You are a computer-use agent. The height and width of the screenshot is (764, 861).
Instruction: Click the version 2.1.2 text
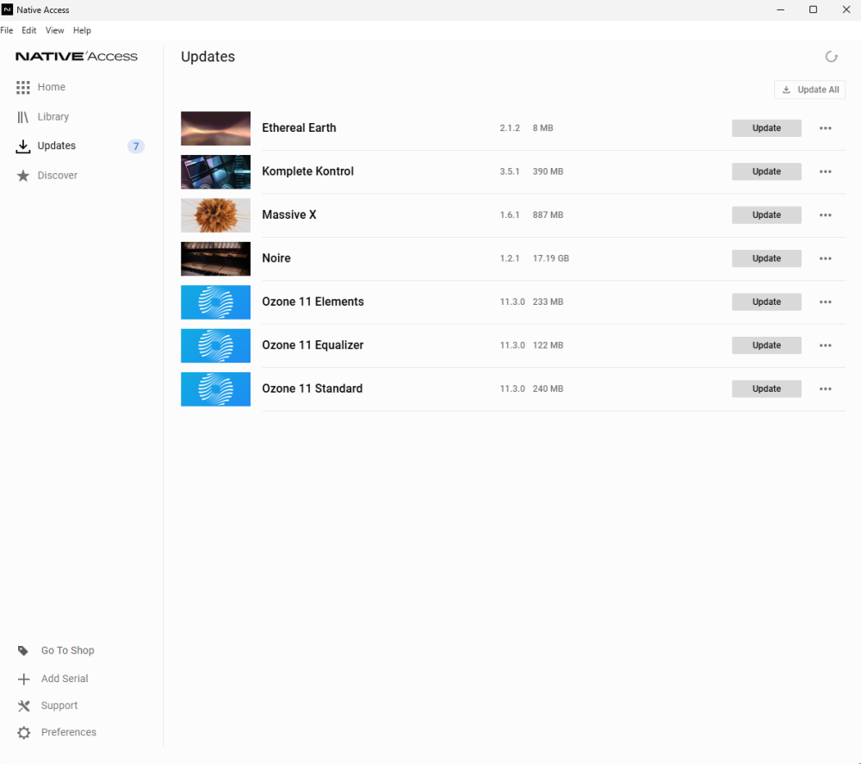coord(510,128)
